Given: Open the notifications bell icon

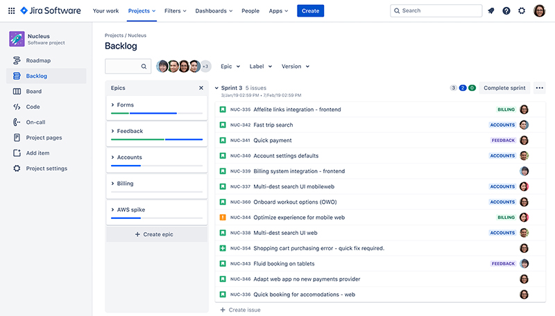Looking at the screenshot, I should point(491,11).
